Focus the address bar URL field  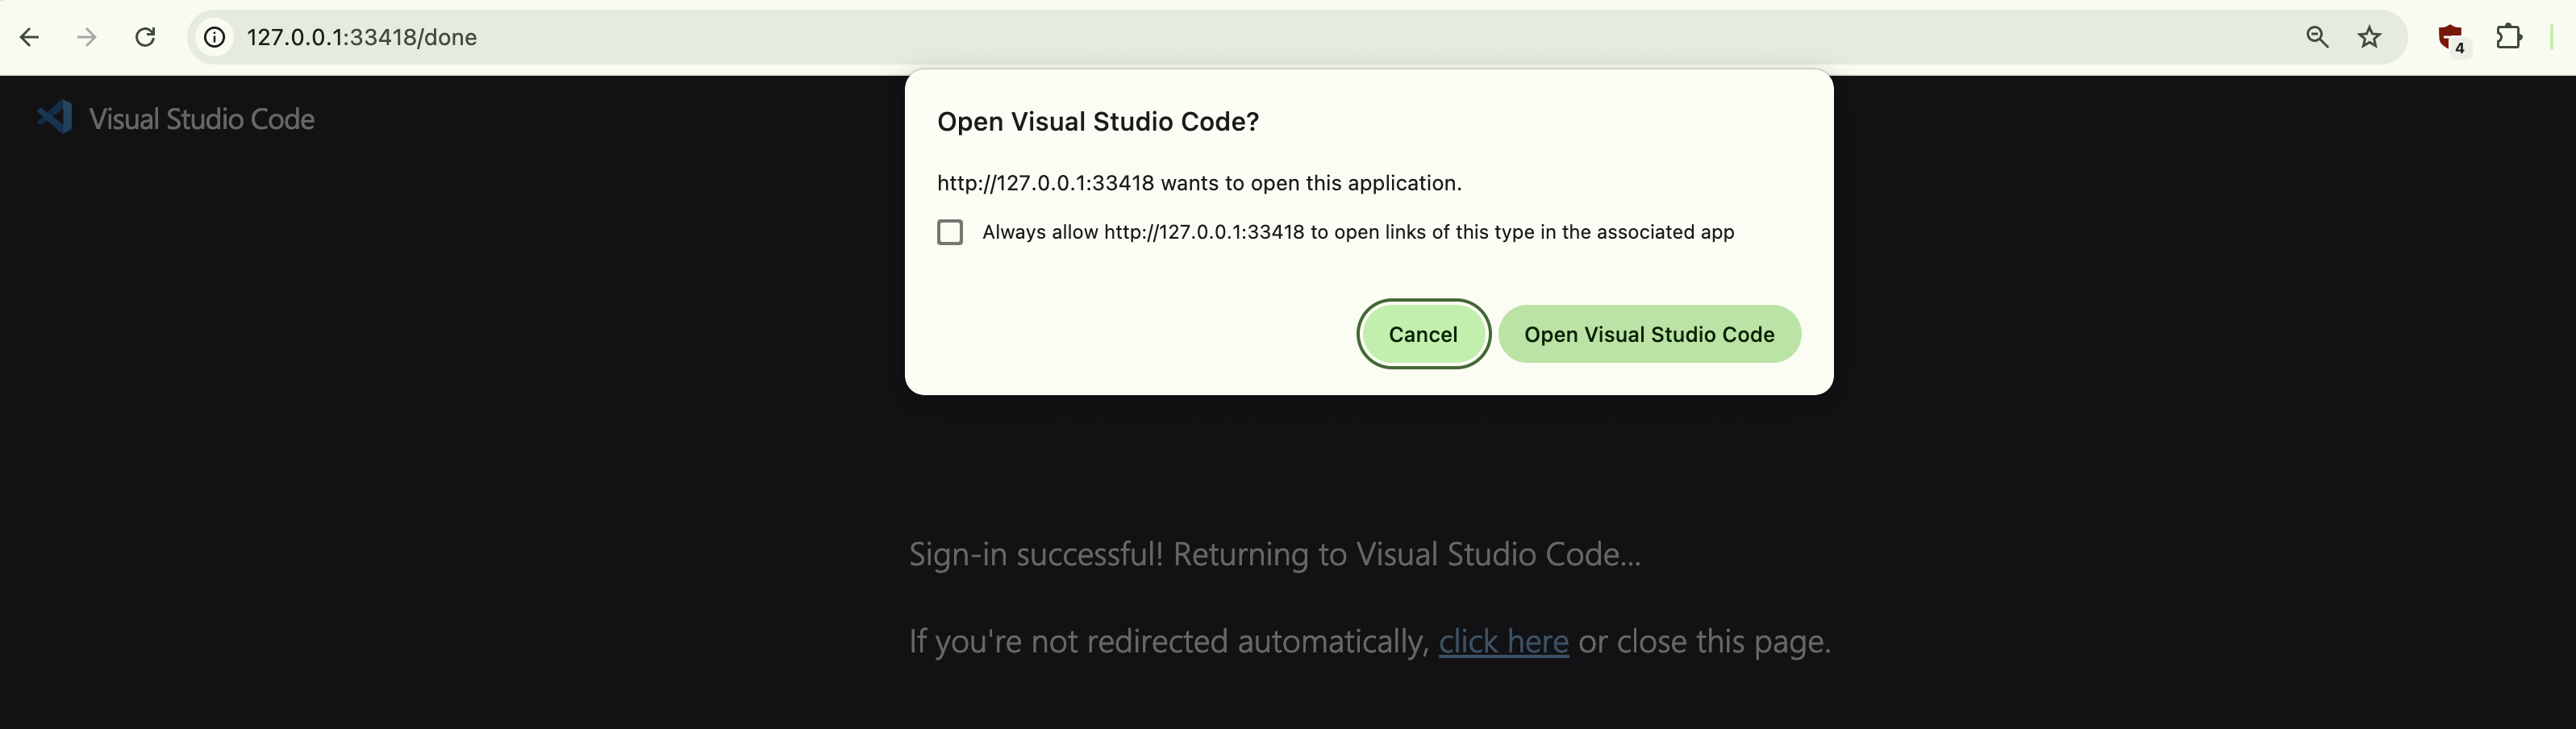coord(1200,37)
